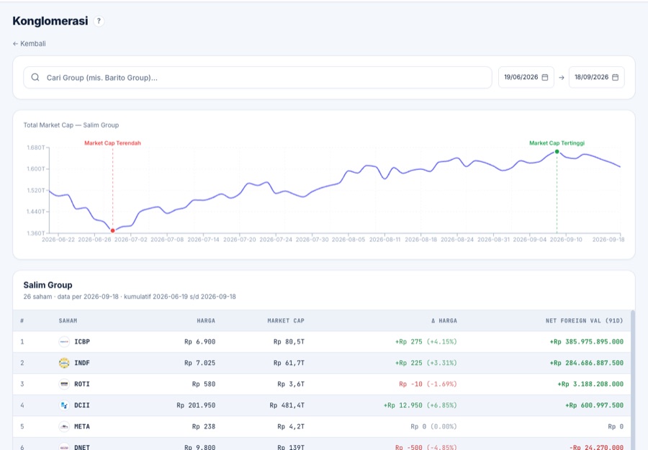The width and height of the screenshot is (648, 450).
Task: Click the price change +Rp 275 (+4.15%)
Action: point(426,342)
